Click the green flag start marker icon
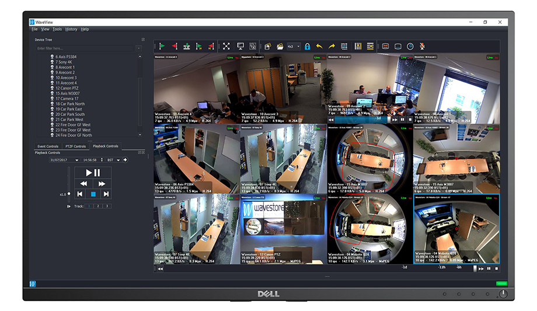 (x=162, y=46)
